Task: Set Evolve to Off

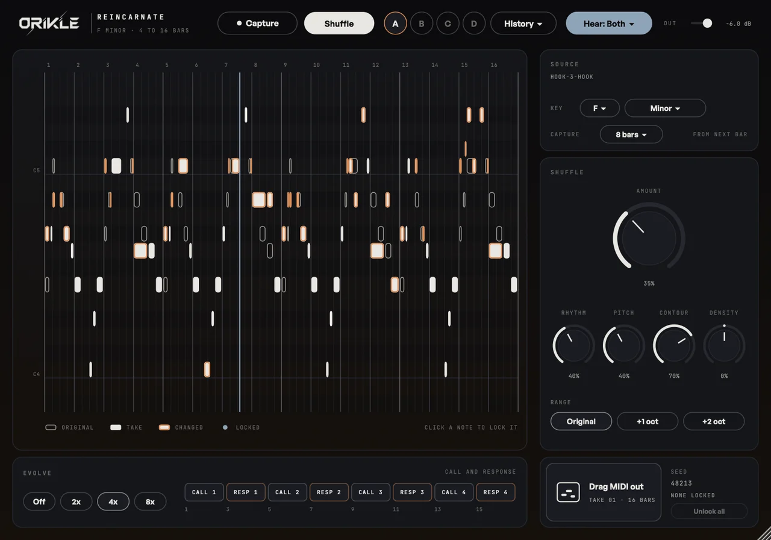Action: pos(39,501)
